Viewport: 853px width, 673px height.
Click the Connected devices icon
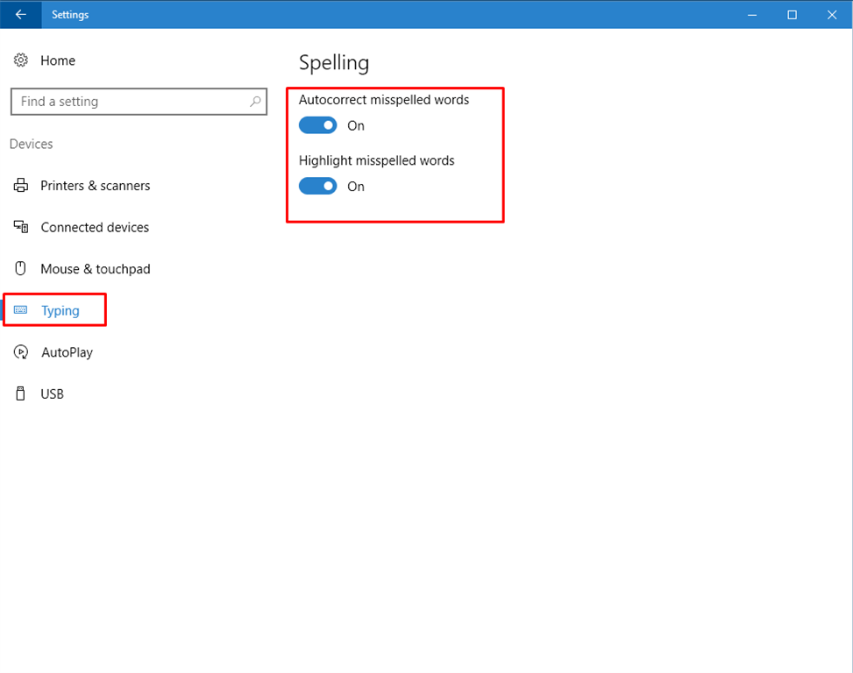click(21, 227)
